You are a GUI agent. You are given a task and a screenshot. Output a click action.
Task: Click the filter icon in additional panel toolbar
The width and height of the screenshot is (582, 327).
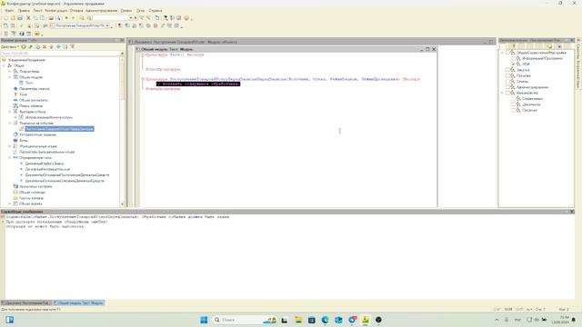point(513,46)
